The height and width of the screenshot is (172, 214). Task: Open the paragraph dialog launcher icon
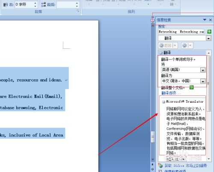(x=78, y=11)
